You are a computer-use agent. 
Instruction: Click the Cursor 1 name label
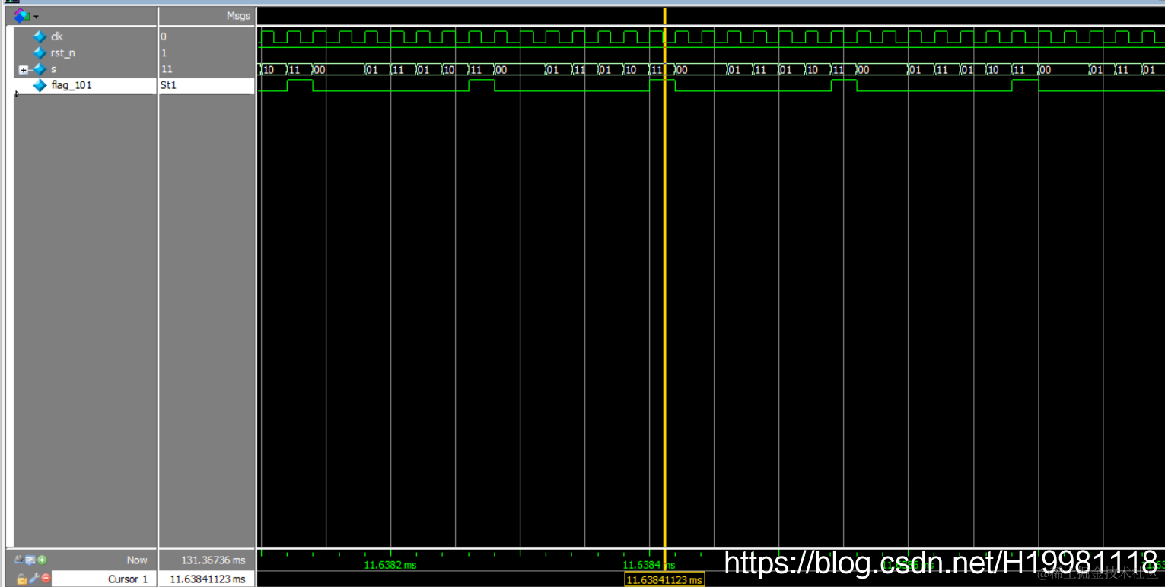coord(128,579)
